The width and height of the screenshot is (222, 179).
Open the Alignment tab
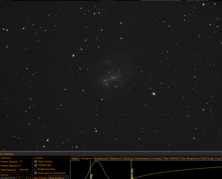(x=115, y=158)
